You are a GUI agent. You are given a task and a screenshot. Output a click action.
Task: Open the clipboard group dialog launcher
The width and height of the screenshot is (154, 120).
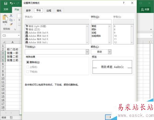(15, 29)
